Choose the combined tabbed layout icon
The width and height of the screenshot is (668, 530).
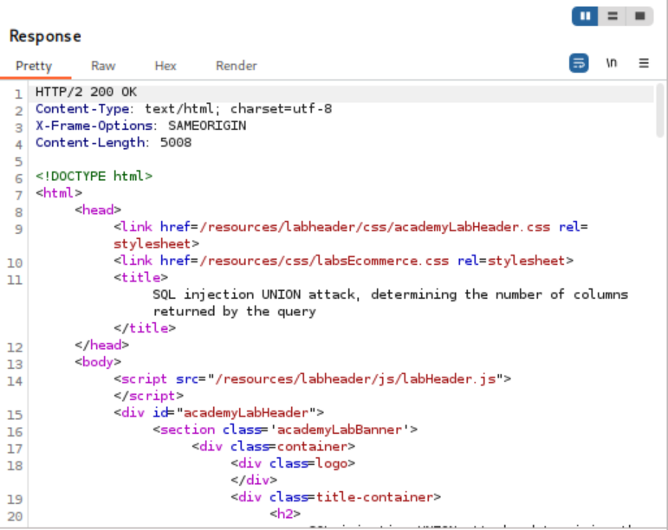[639, 16]
